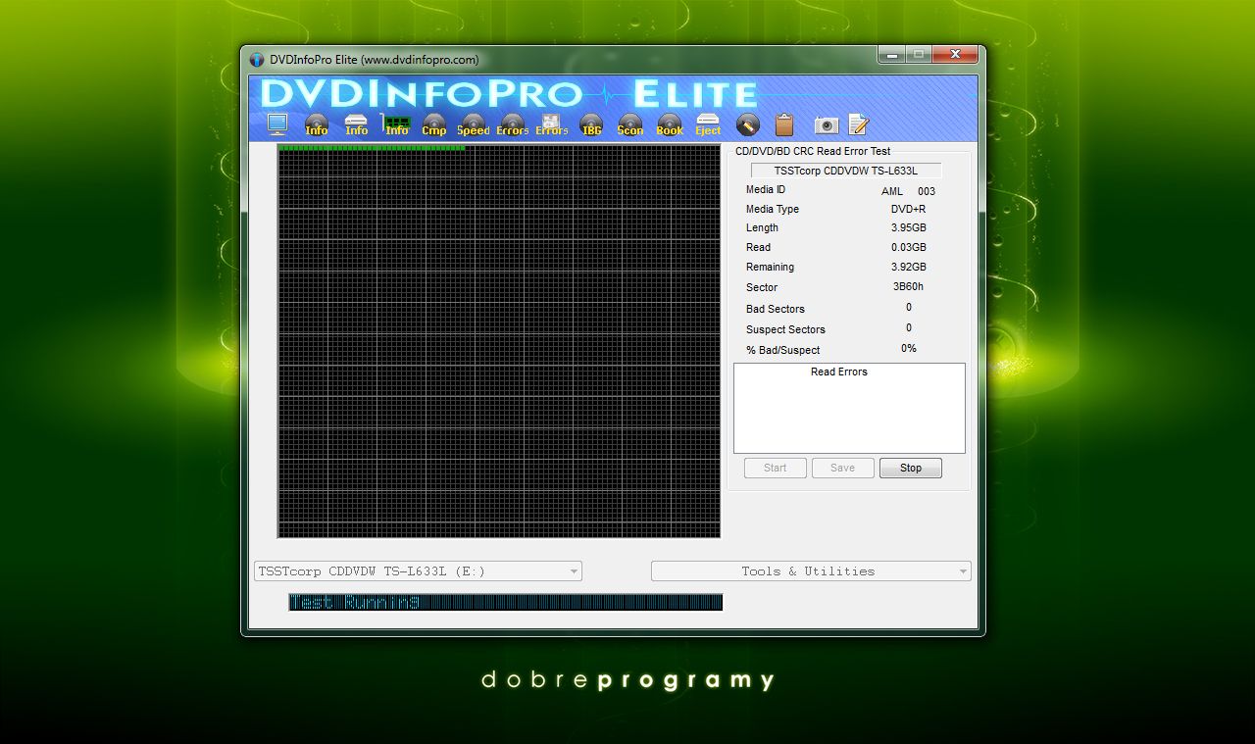Open the disc Info tool
The width and height of the screenshot is (1255, 744).
pyautogui.click(x=317, y=124)
